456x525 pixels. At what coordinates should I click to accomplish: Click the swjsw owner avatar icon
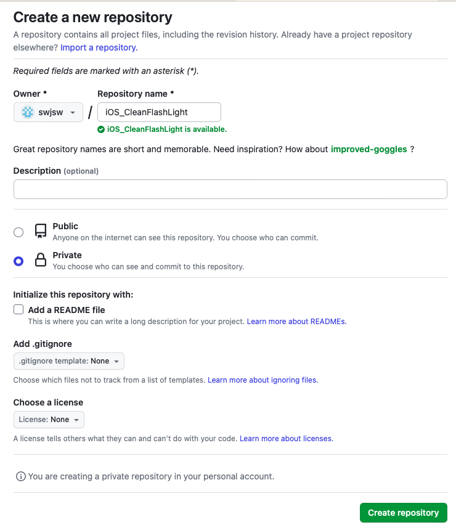click(28, 112)
